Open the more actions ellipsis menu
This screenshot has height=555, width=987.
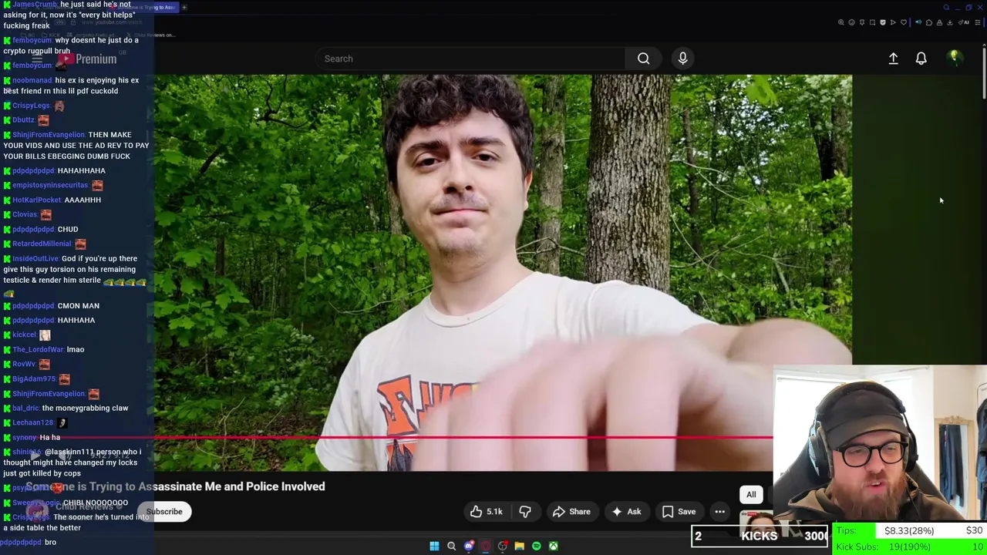tap(719, 512)
